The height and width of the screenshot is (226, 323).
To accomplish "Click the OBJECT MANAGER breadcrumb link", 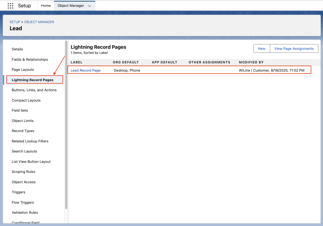I will (x=39, y=22).
